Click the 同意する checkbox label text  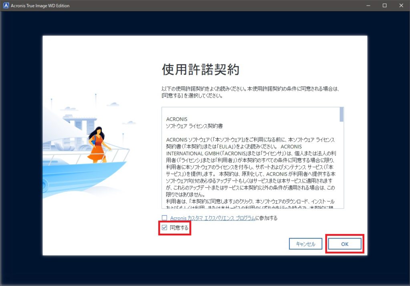point(179,228)
